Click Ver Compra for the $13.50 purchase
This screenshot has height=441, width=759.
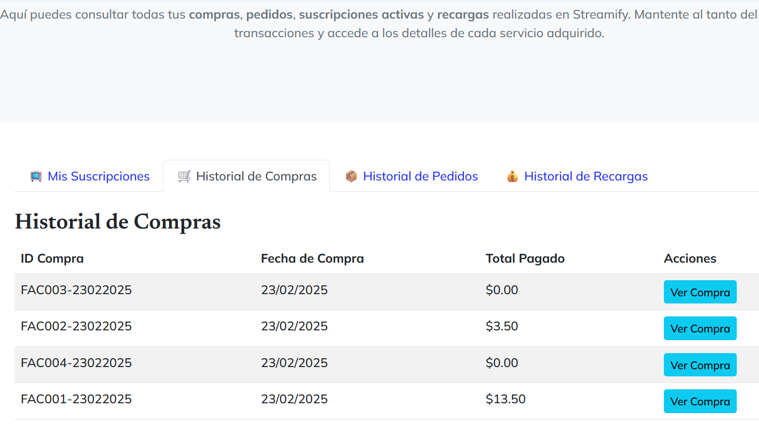(x=700, y=401)
